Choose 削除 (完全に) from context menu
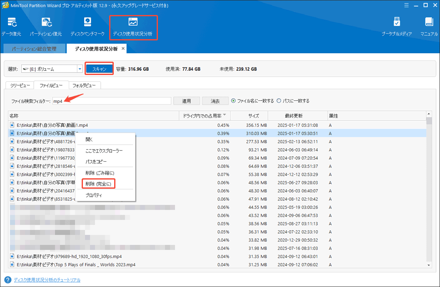This screenshot has width=440, height=287. coord(98,184)
